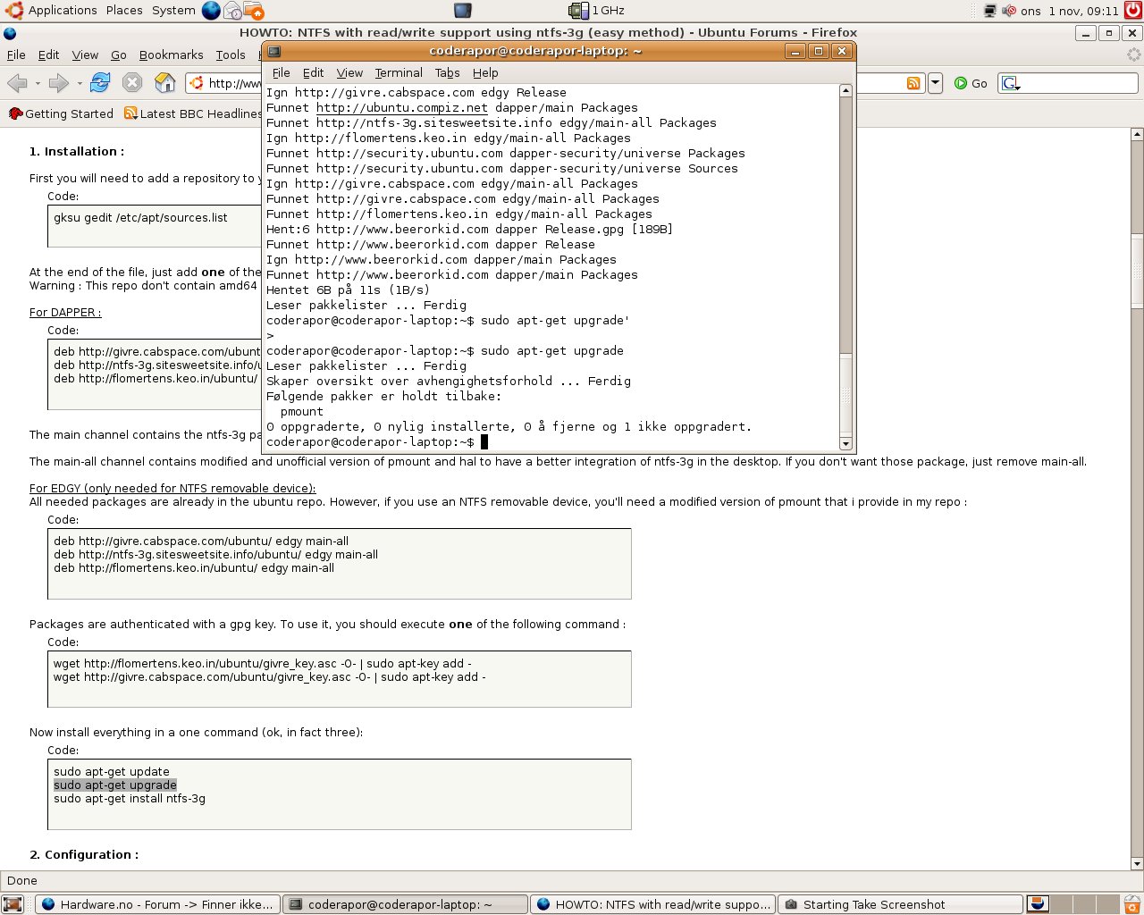The width and height of the screenshot is (1144, 915).
Task: Click the workspace switcher in bottom panel
Action: click(1071, 904)
